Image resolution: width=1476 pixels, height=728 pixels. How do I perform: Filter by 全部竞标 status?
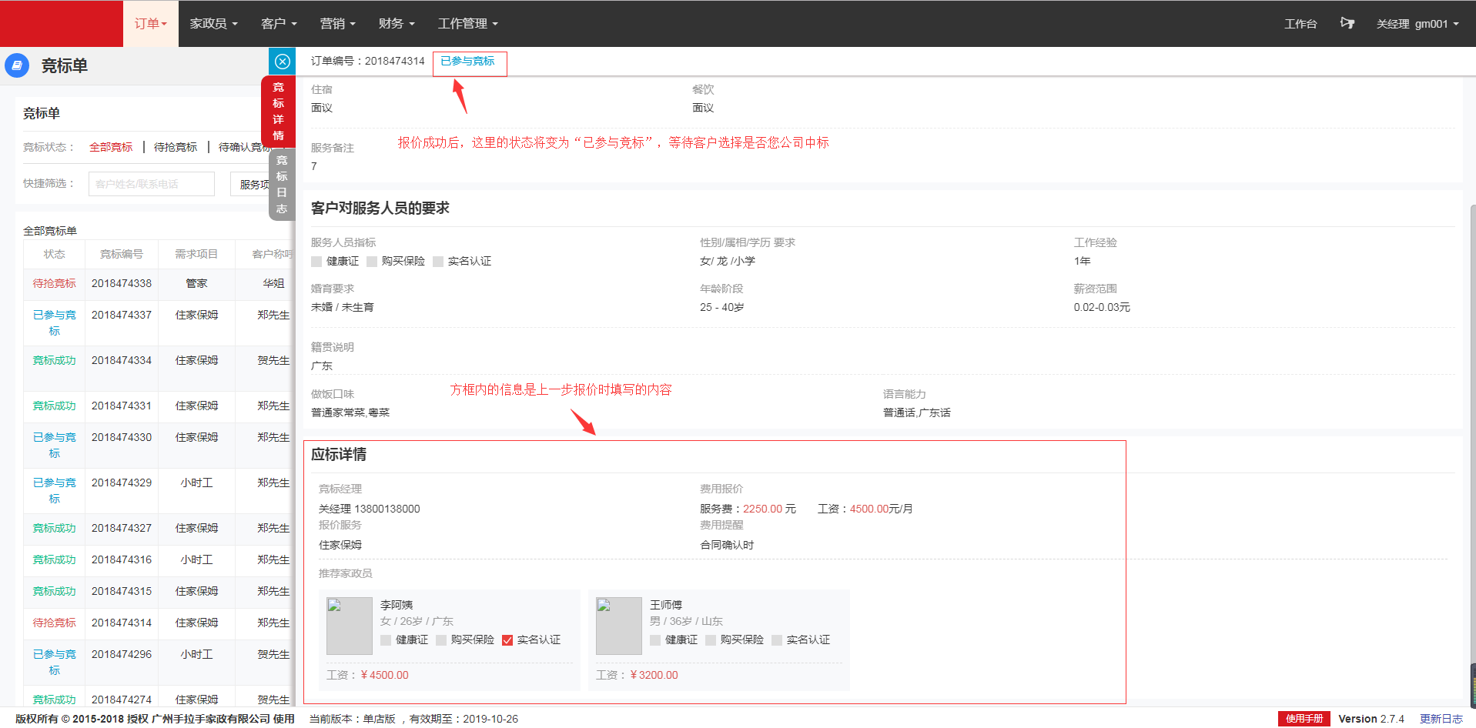pos(111,147)
